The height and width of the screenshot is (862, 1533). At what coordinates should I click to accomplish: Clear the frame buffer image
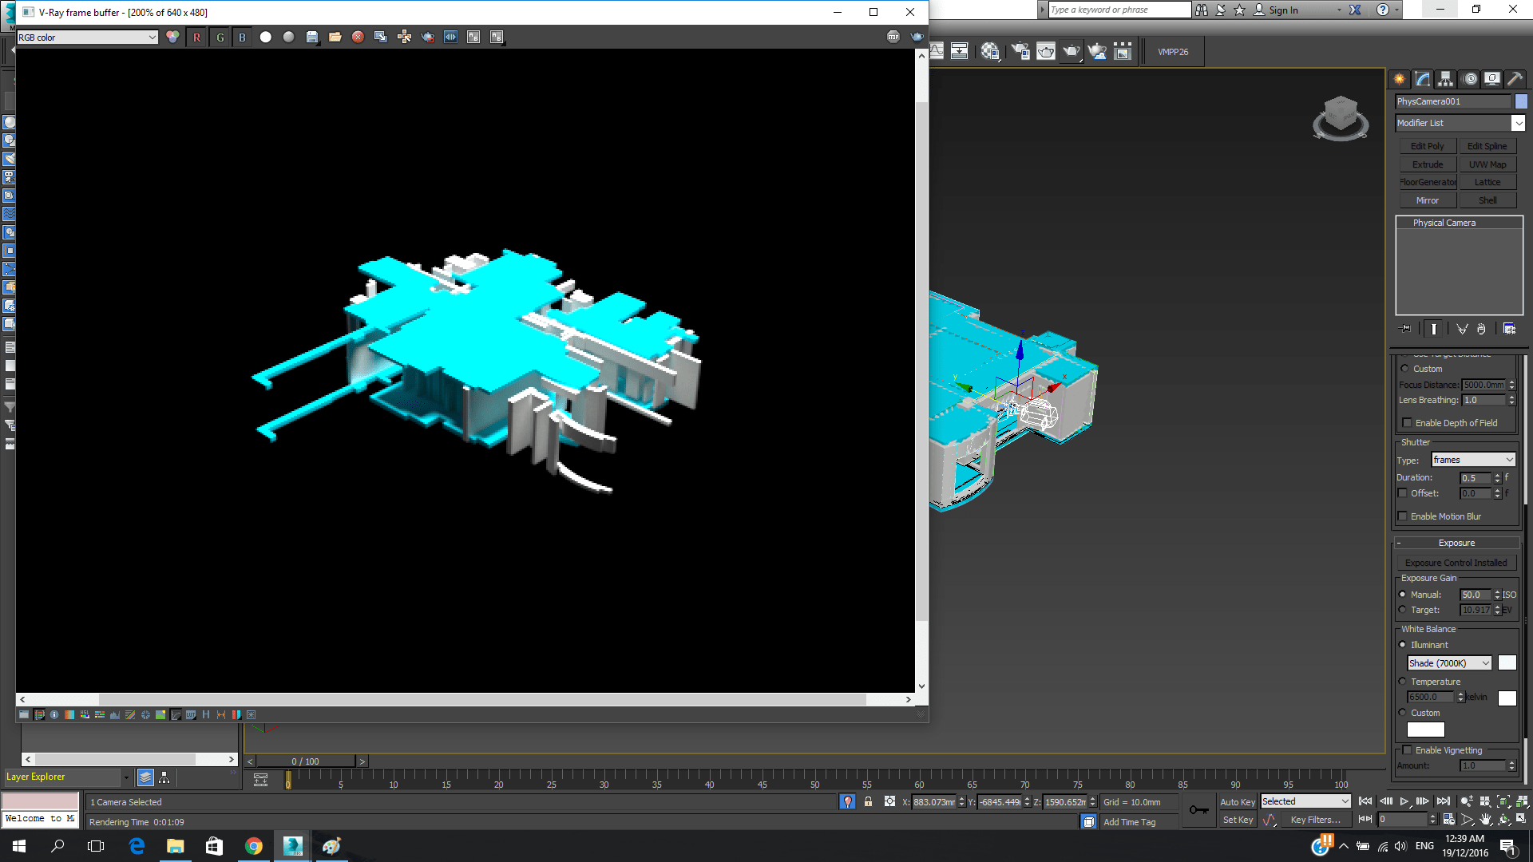[x=358, y=37]
